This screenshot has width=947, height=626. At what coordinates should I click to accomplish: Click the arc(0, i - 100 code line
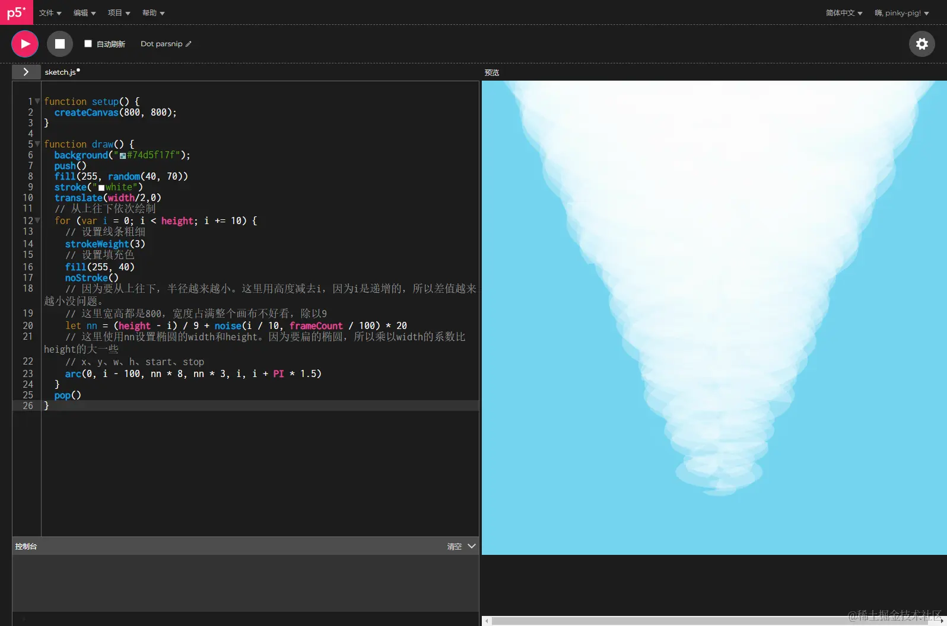click(x=193, y=374)
